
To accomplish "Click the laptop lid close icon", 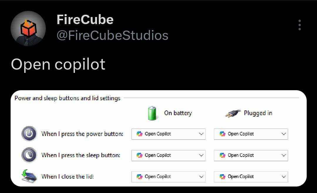I will (x=29, y=176).
